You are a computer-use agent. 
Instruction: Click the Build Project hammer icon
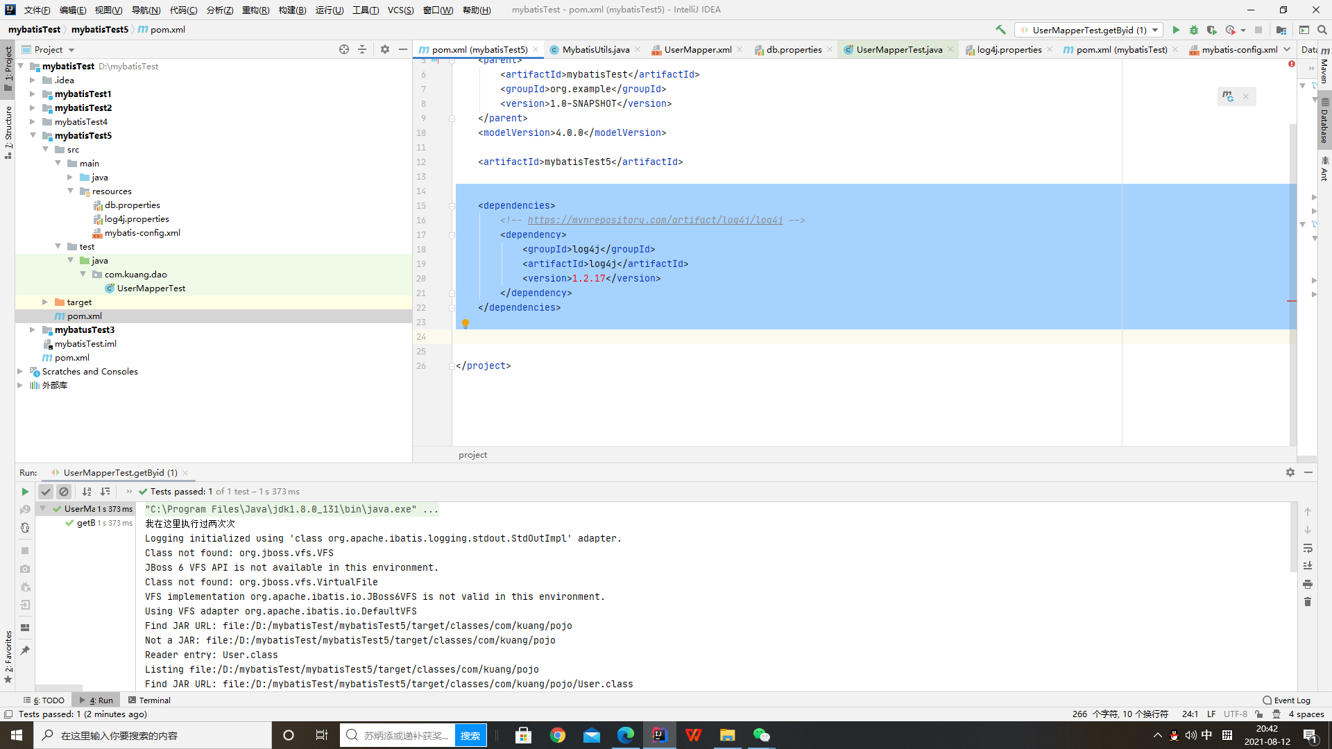(x=1000, y=30)
